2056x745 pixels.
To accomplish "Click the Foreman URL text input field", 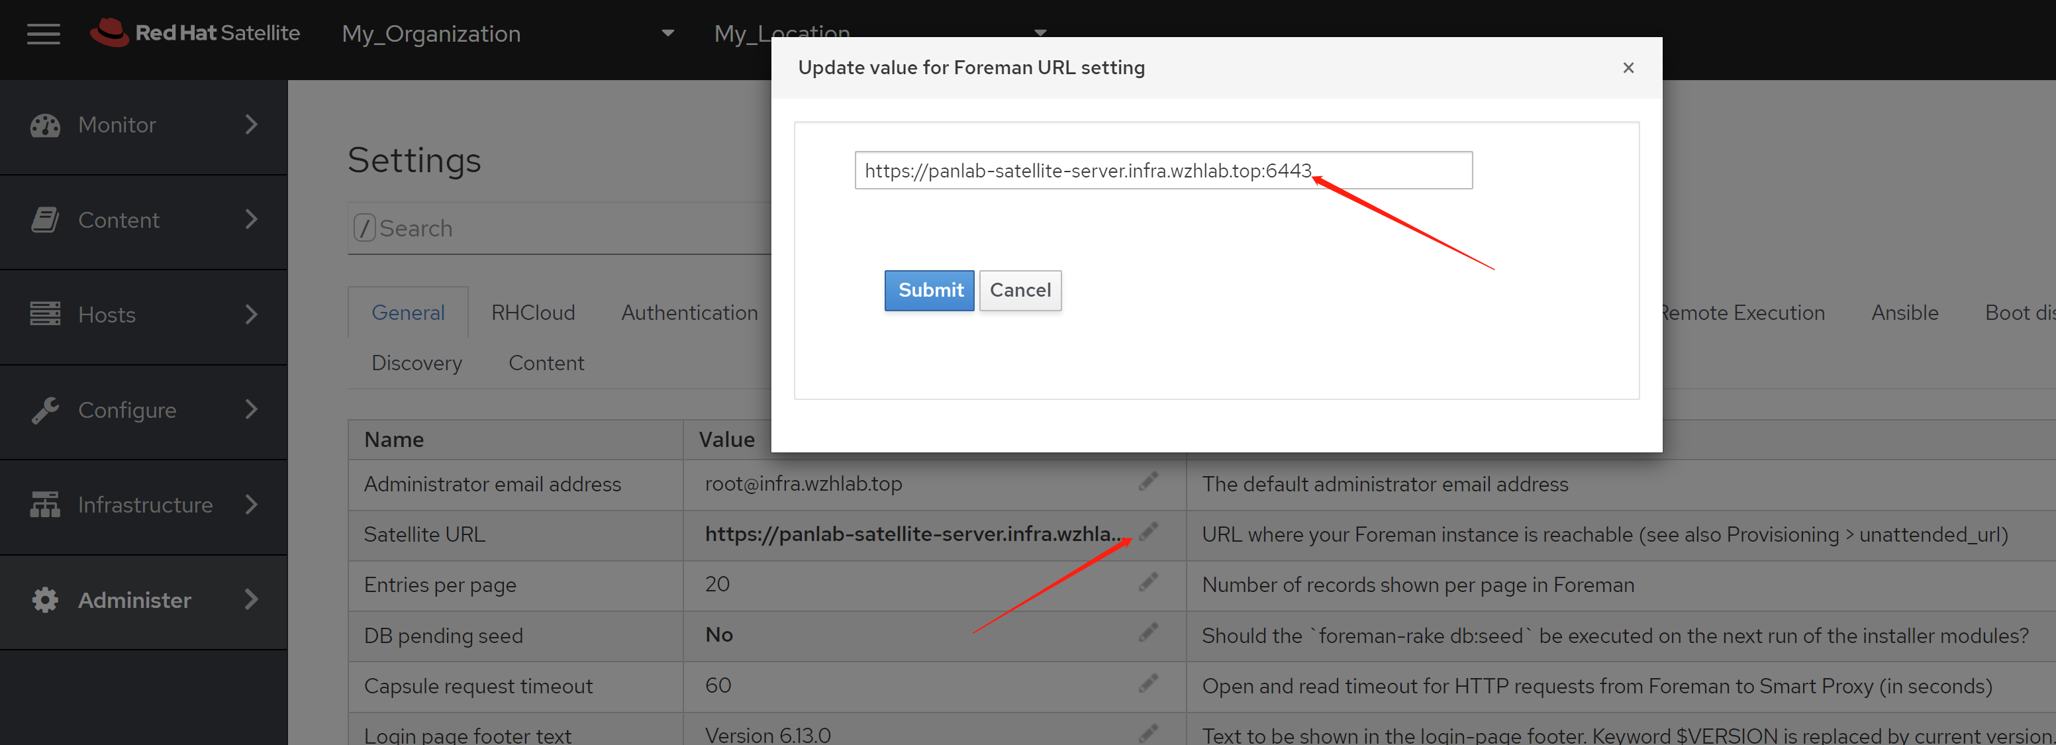I will tap(1162, 170).
